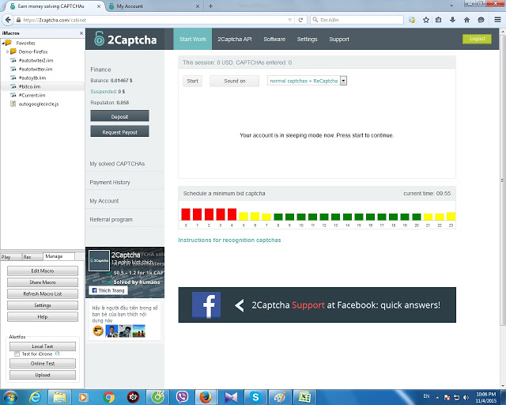Open Viber from the taskbar

(183, 397)
